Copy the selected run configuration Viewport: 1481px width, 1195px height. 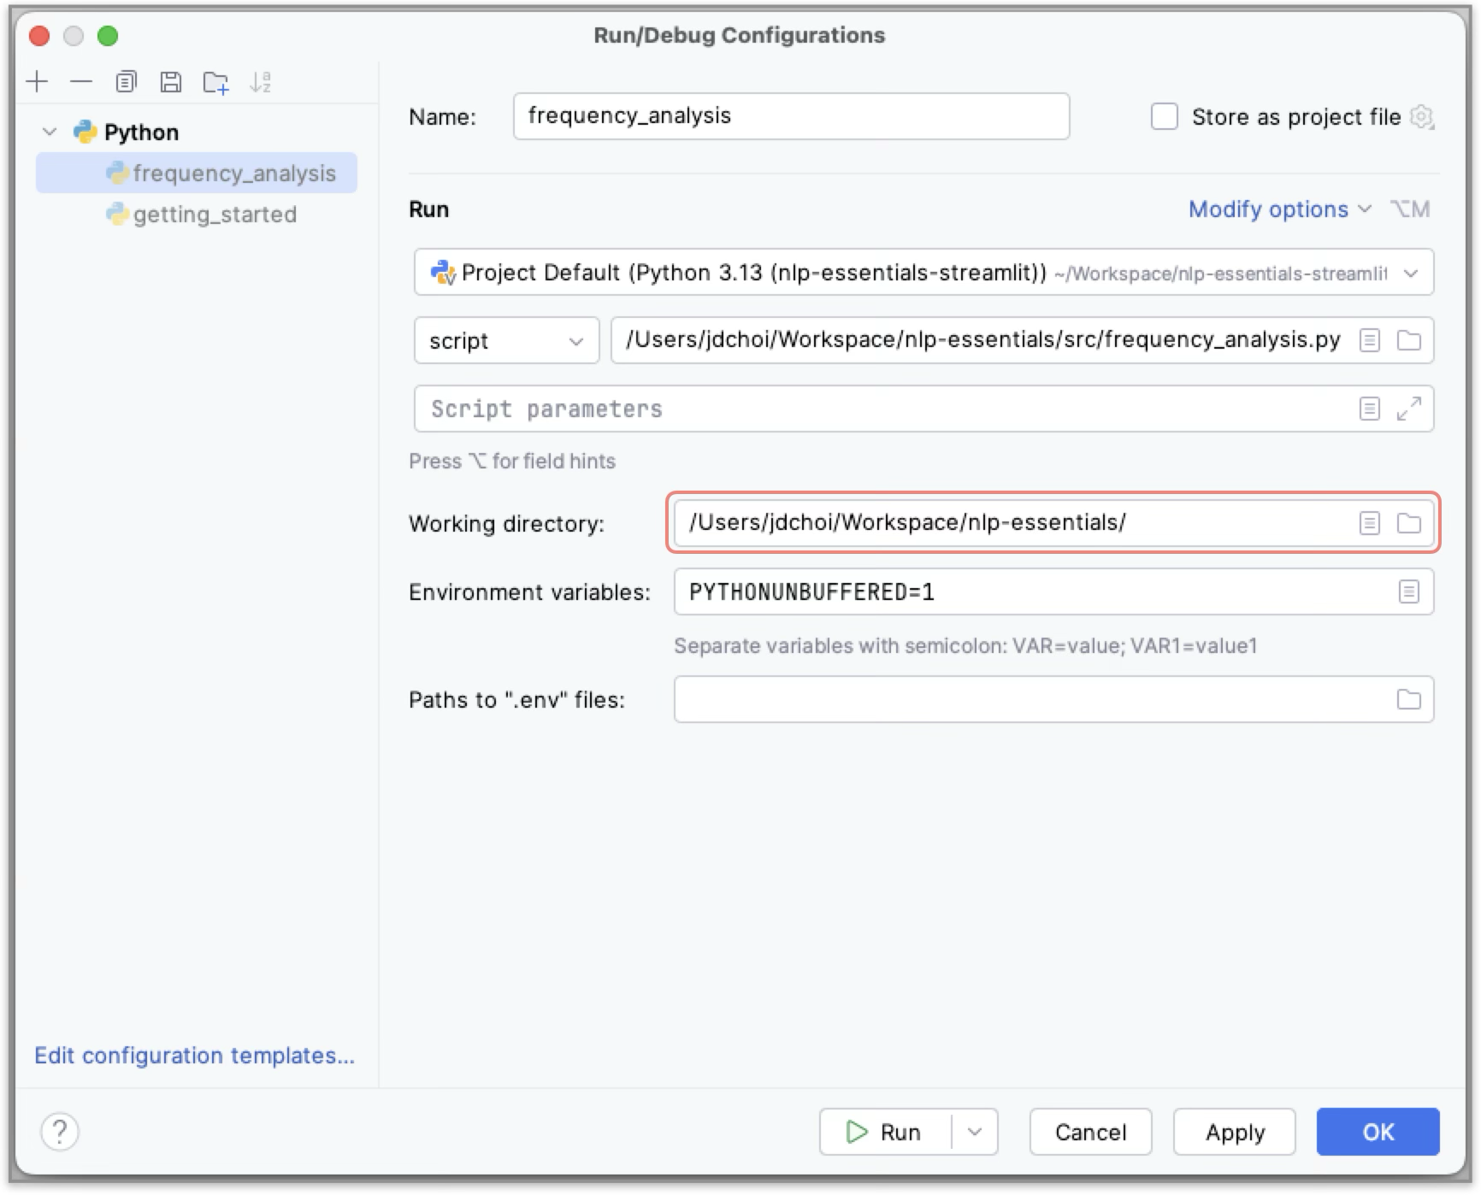[127, 82]
